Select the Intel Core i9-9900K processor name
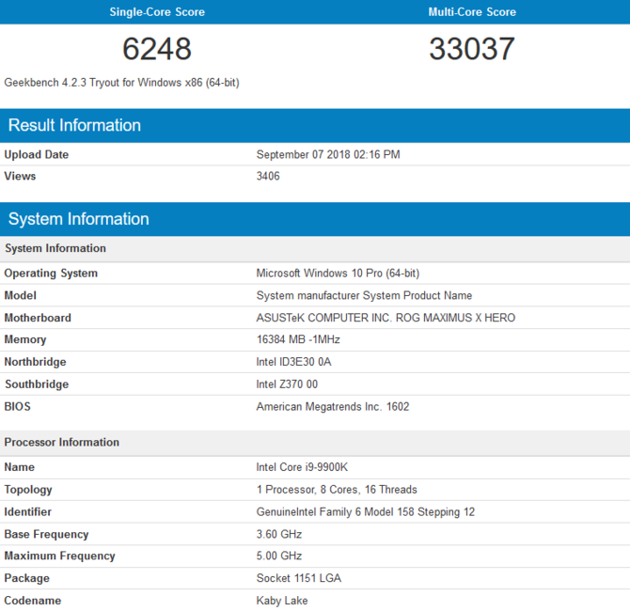The image size is (630, 611). (302, 467)
